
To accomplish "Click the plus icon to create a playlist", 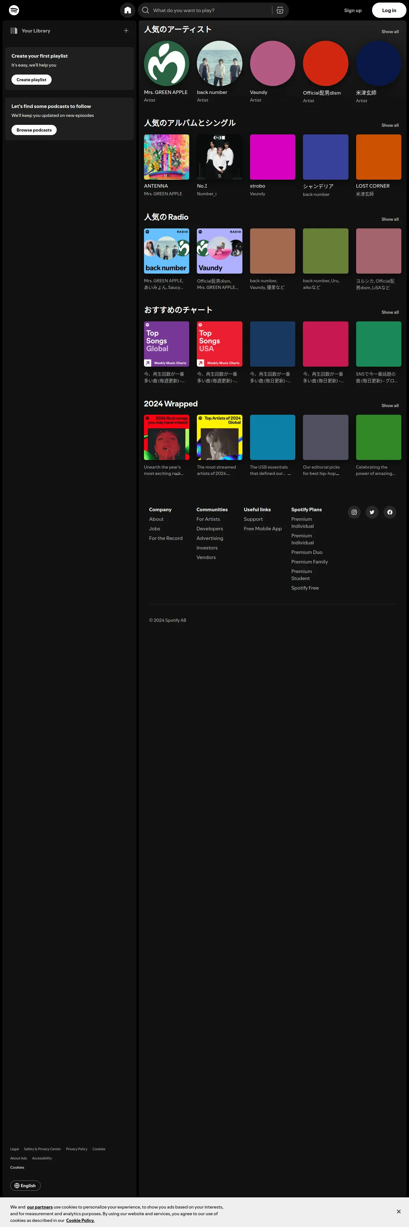I will (x=126, y=31).
